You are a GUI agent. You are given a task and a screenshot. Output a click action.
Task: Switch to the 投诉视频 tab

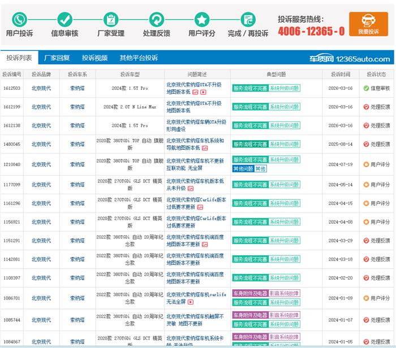pyautogui.click(x=94, y=58)
